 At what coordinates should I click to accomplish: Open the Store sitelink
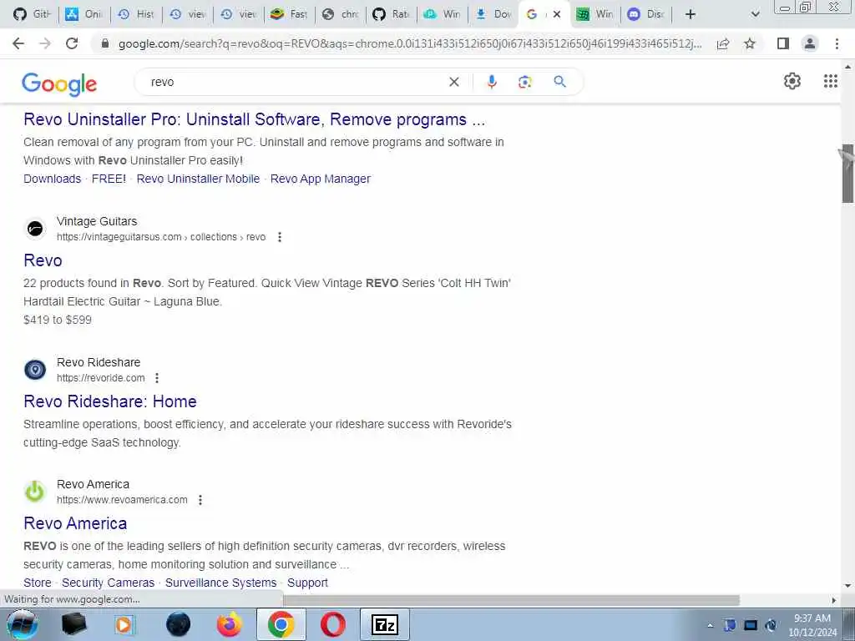(x=37, y=583)
